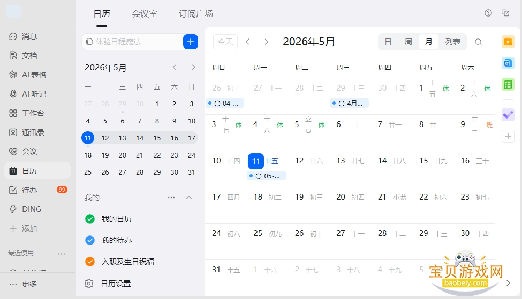The image size is (522, 299).
Task: Open AI 听记 in the sidebar
Action: (28, 94)
